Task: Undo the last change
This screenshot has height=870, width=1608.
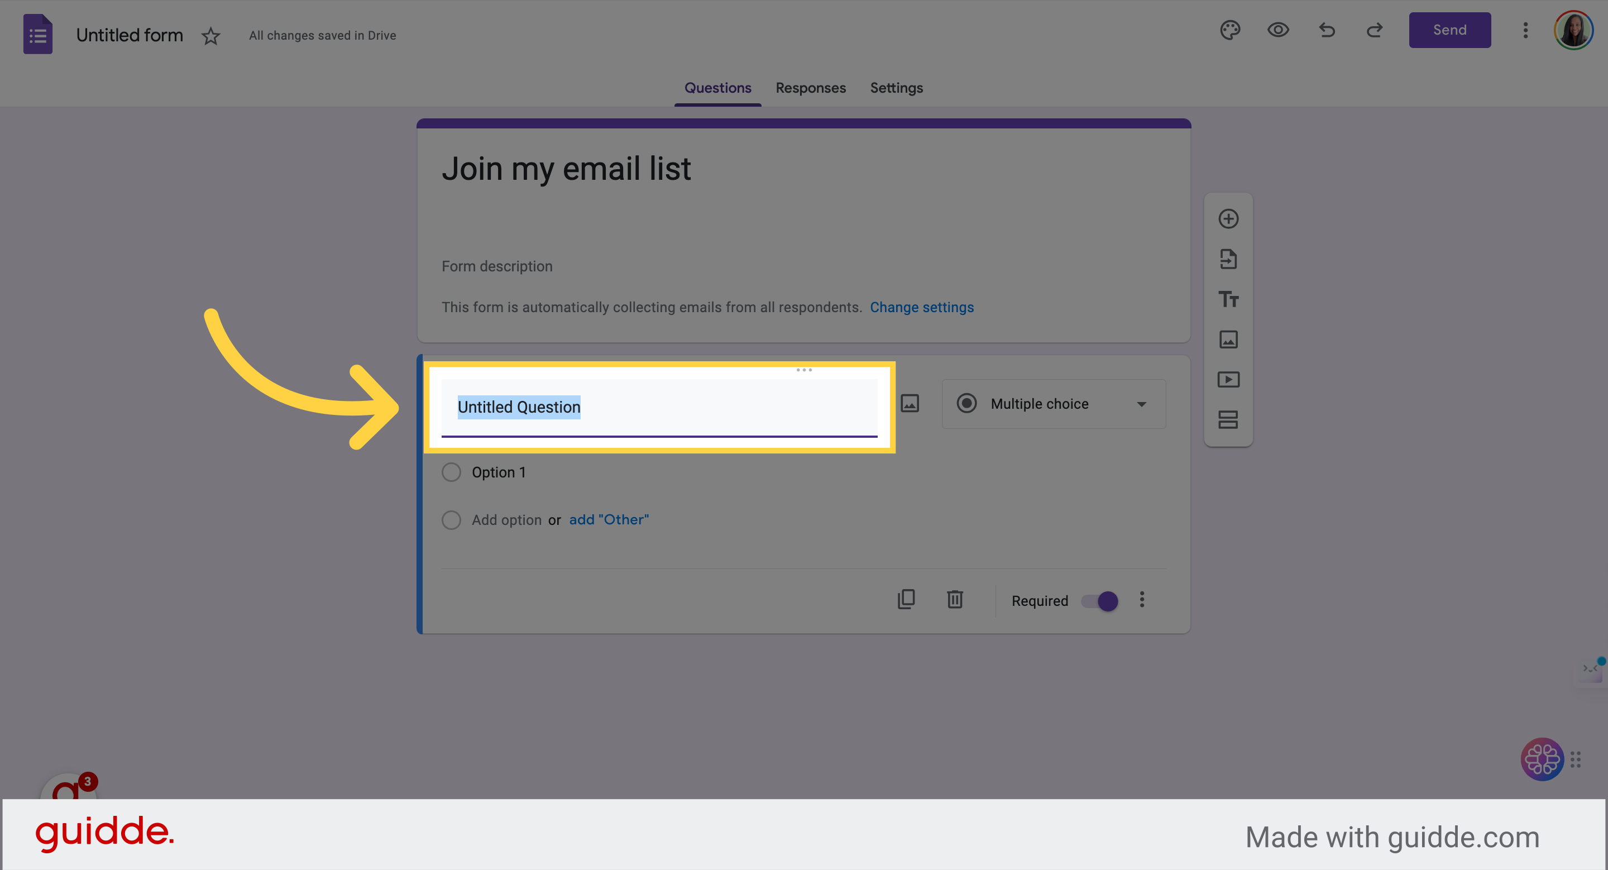Action: point(1327,30)
